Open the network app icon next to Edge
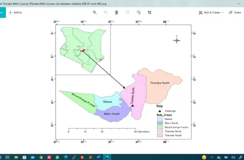Screen dimensions: 244x160 click(x=74, y=157)
